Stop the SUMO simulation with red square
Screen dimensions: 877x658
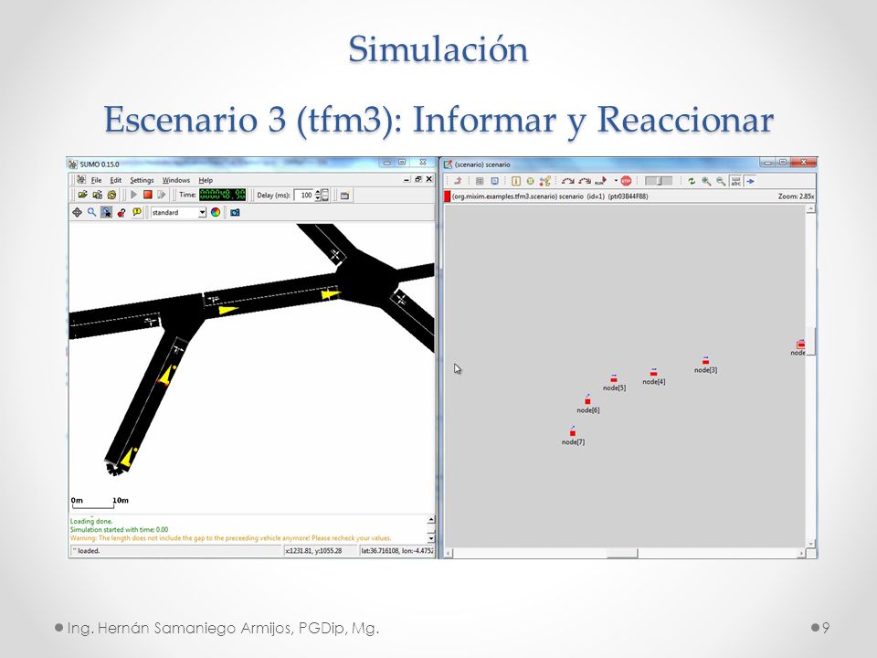148,195
